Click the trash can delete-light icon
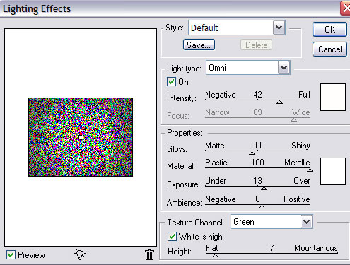Viewport: 350px width, 265px height. click(x=149, y=255)
